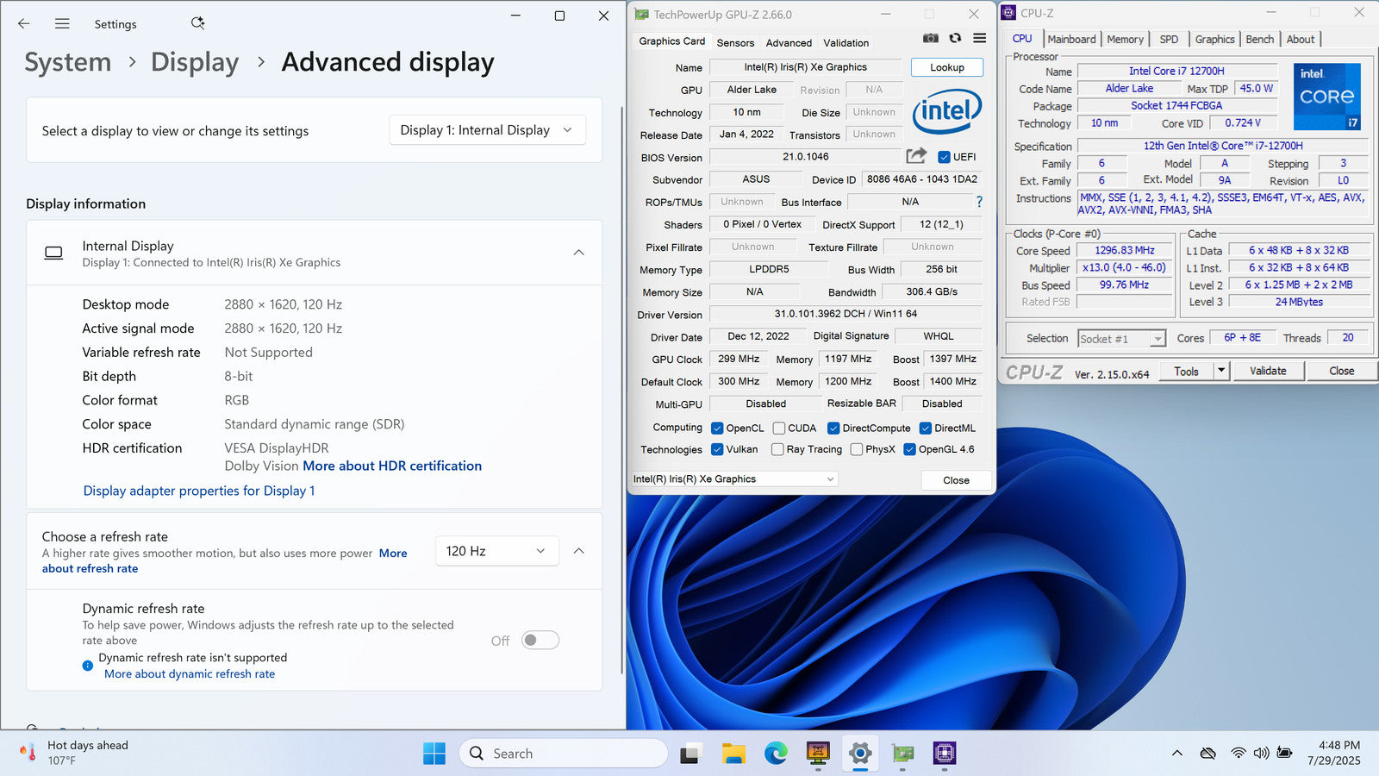Click the GPU-Z refresh icon

(x=955, y=38)
